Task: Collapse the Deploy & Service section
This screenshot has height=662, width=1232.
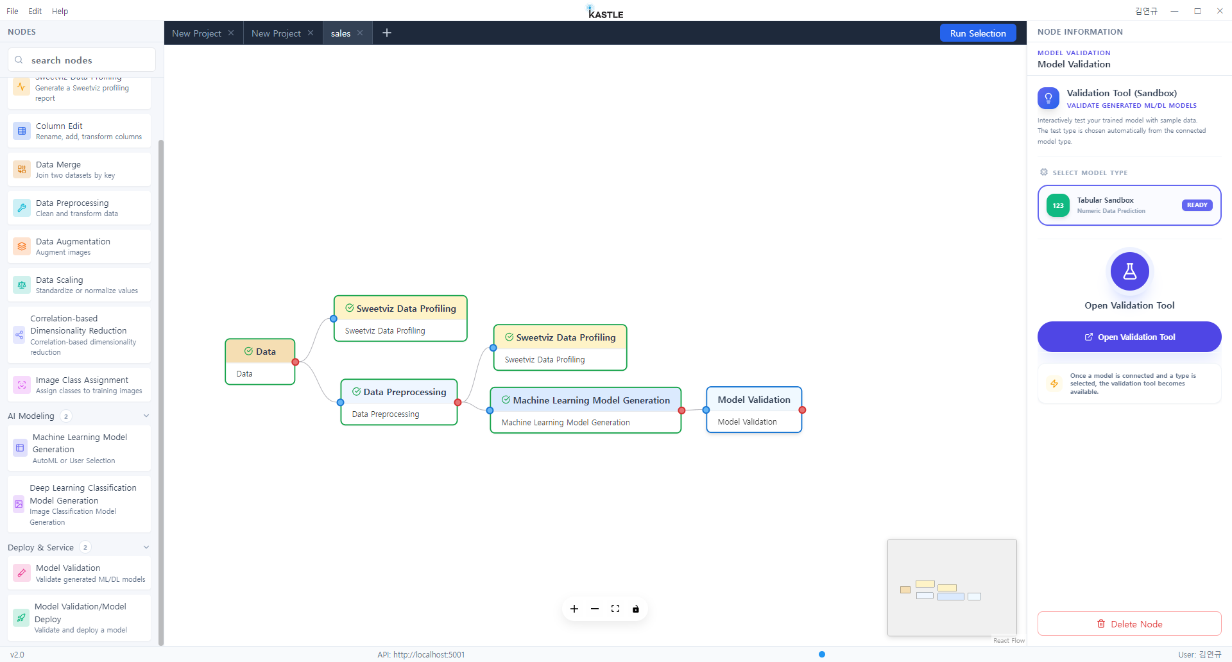Action: [146, 547]
